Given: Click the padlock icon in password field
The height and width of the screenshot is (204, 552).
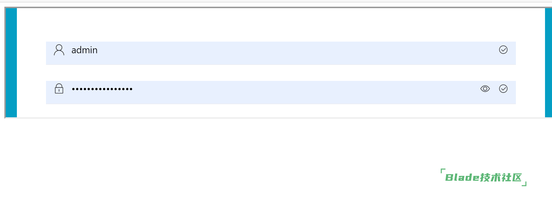Looking at the screenshot, I should click(x=59, y=88).
